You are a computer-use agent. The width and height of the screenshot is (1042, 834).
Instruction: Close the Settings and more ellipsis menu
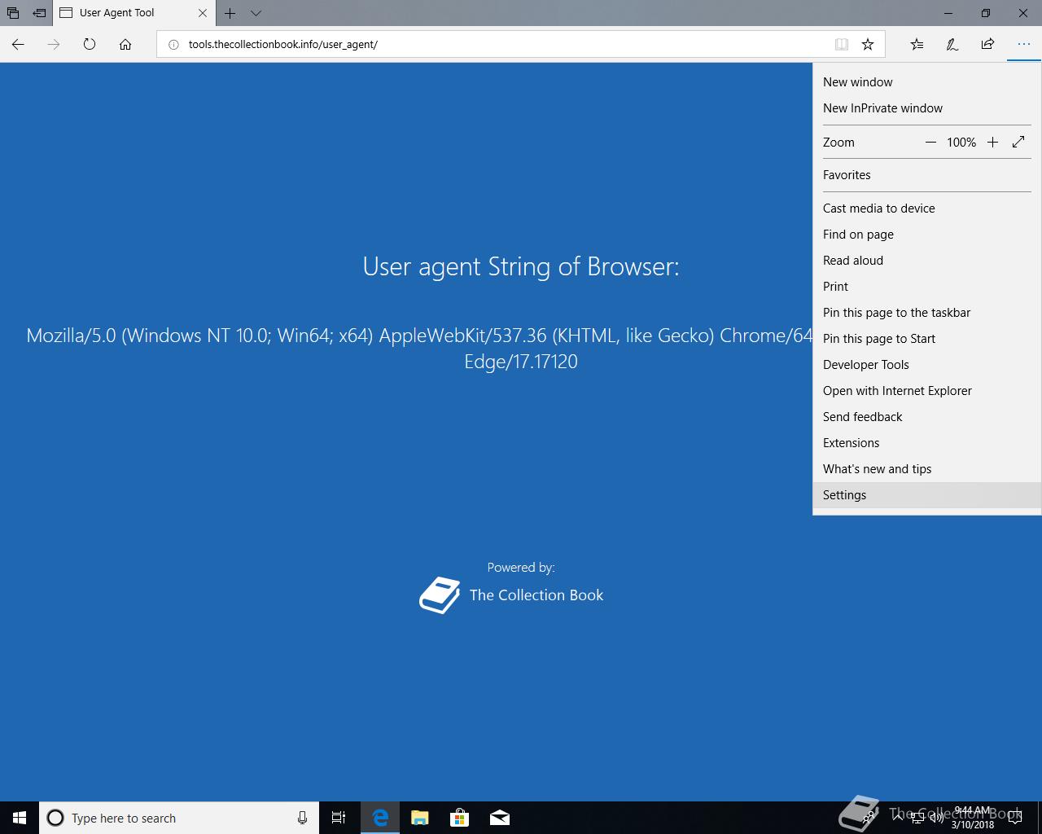point(1023,44)
